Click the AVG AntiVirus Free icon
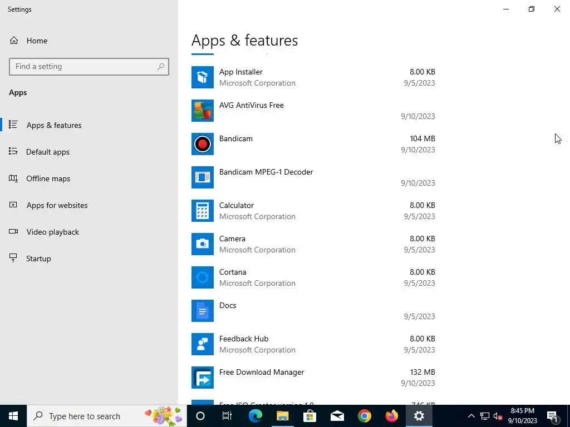 pos(203,111)
